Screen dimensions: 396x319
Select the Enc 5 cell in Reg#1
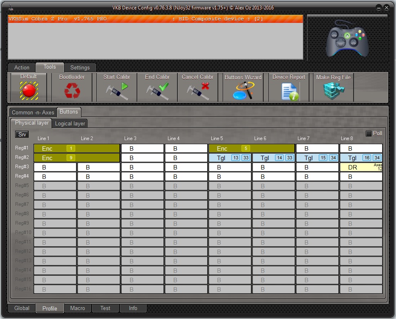pyautogui.click(x=252, y=148)
